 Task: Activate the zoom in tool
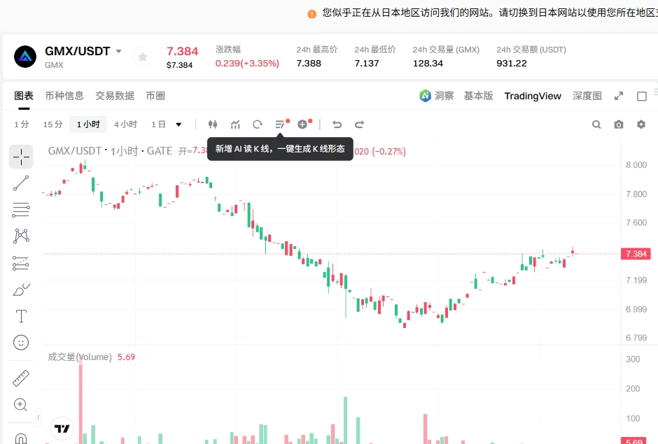[21, 405]
